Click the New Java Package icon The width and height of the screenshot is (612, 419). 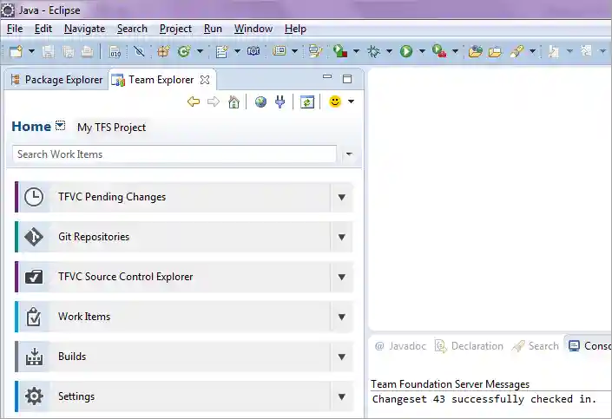click(163, 51)
